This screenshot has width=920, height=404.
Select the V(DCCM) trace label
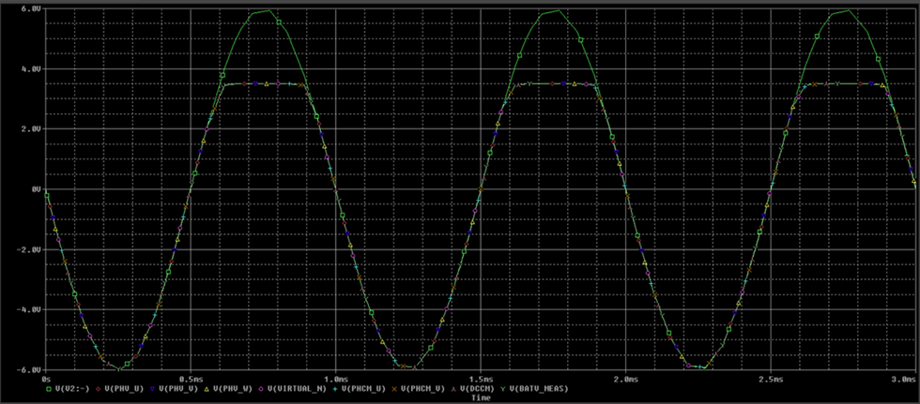tap(476, 387)
